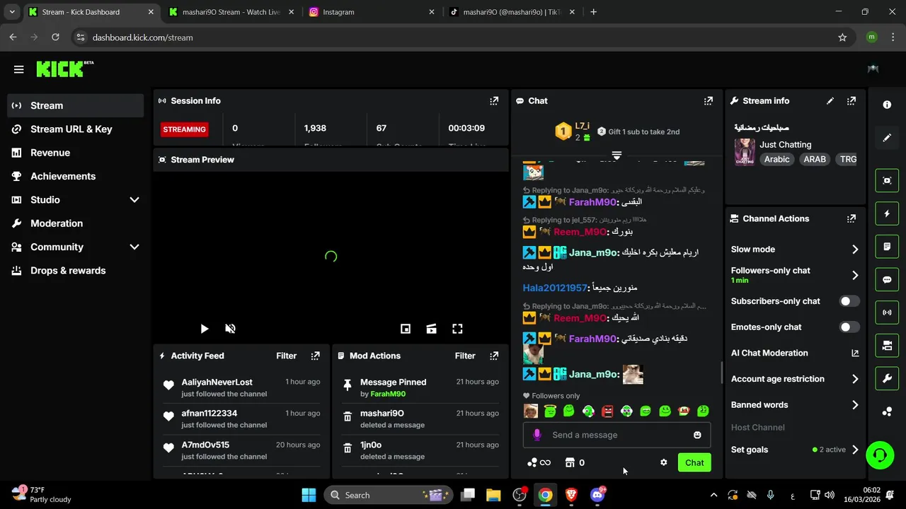Open Stream URL & Key page
The height and width of the screenshot is (509, 906).
click(x=75, y=129)
